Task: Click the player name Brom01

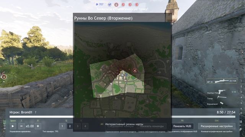Action: tap(27, 112)
